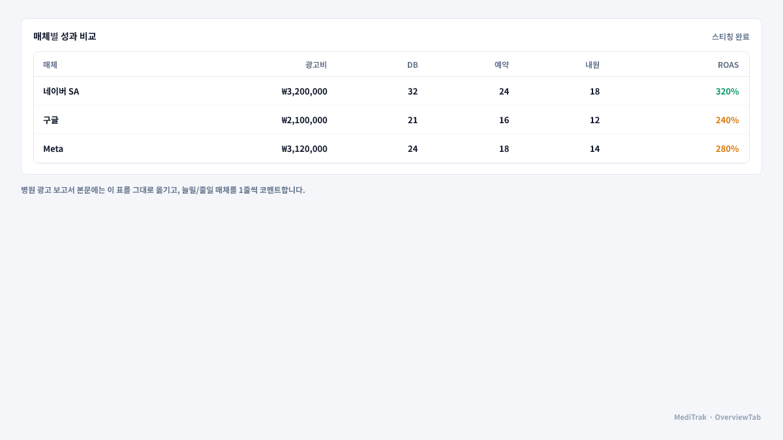The height and width of the screenshot is (440, 783).
Task: Click the ₩3,200,000 ad cost cell
Action: (x=305, y=91)
